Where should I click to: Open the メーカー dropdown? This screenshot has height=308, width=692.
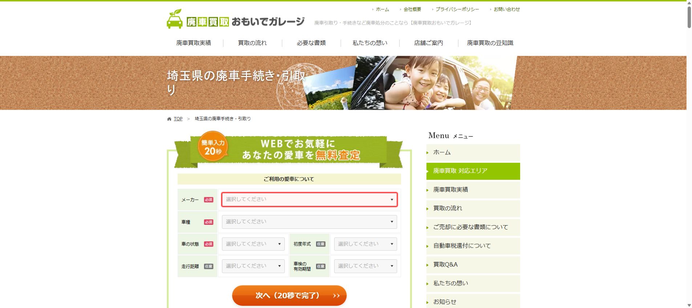[x=309, y=199]
